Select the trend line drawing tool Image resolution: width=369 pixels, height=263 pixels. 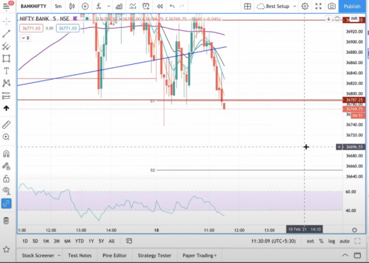[6, 33]
